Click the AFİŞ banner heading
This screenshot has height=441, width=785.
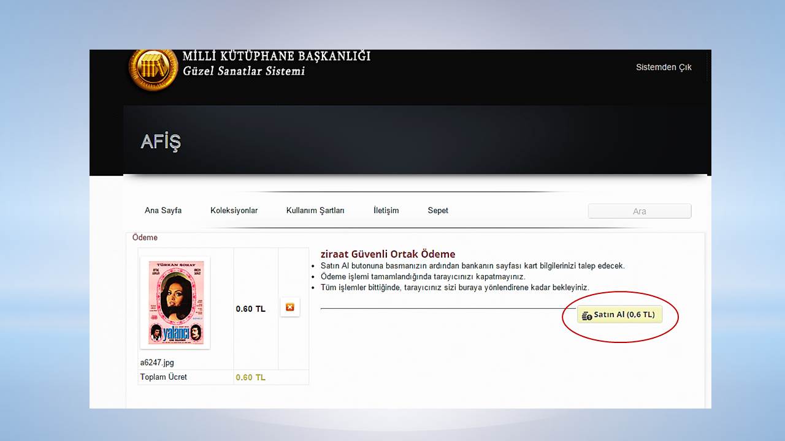click(x=161, y=142)
